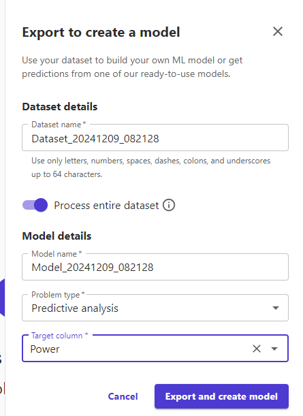Click the Target column field label
Image resolution: width=303 pixels, height=416 pixels.
pos(59,336)
